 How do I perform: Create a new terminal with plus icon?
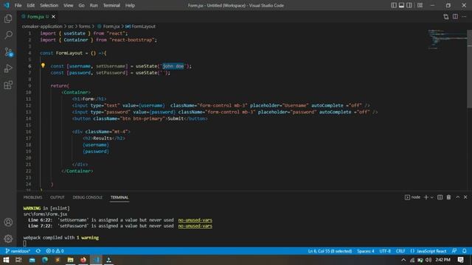pyautogui.click(x=426, y=197)
